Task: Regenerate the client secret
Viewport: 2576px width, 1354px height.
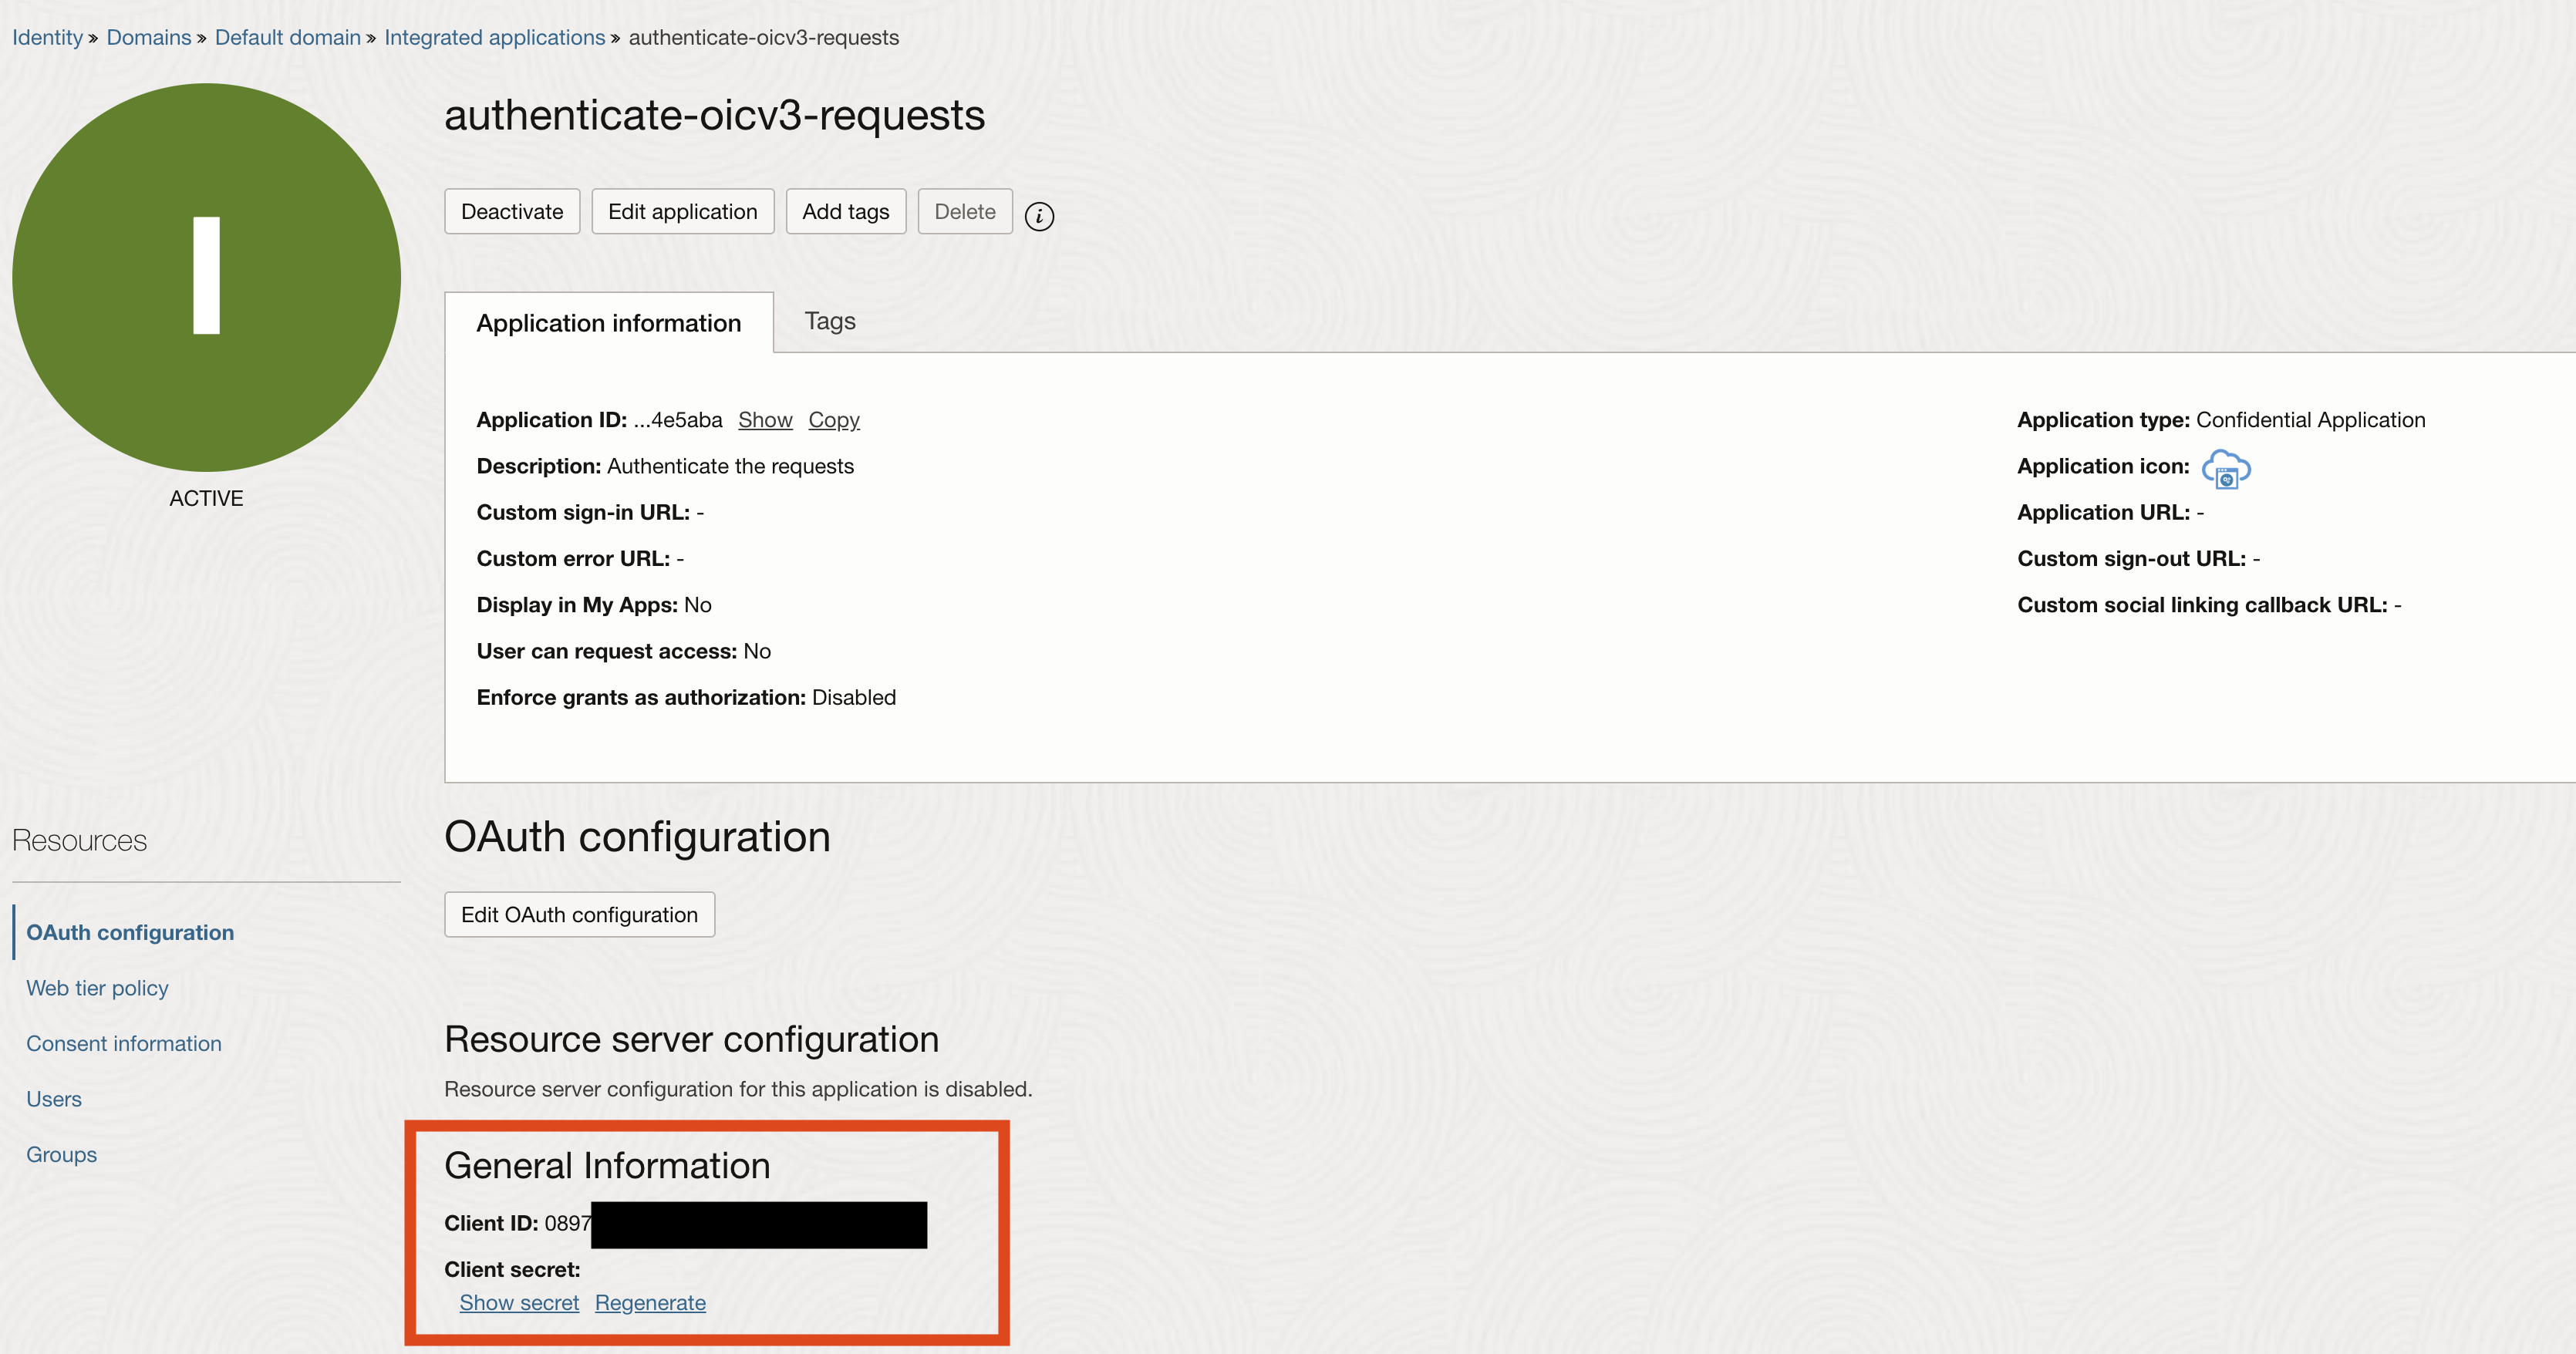Action: [650, 1302]
